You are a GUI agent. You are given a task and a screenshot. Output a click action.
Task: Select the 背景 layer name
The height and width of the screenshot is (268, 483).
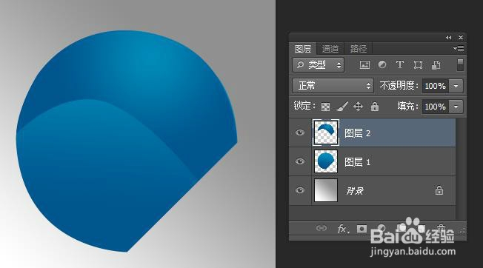click(x=355, y=191)
